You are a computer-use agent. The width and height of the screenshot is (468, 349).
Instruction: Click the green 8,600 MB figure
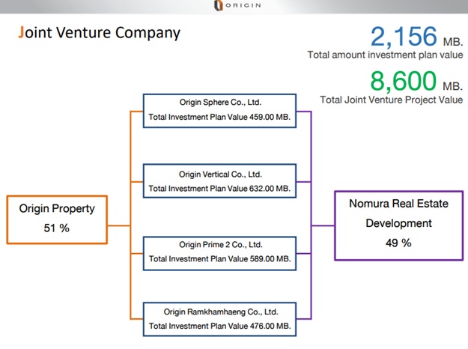416,81
